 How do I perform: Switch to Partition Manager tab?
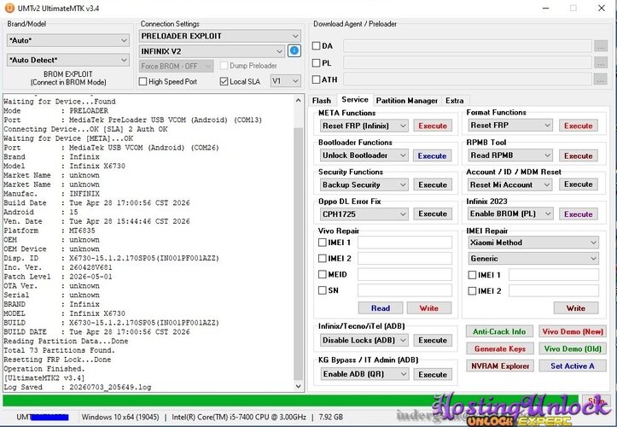point(407,101)
